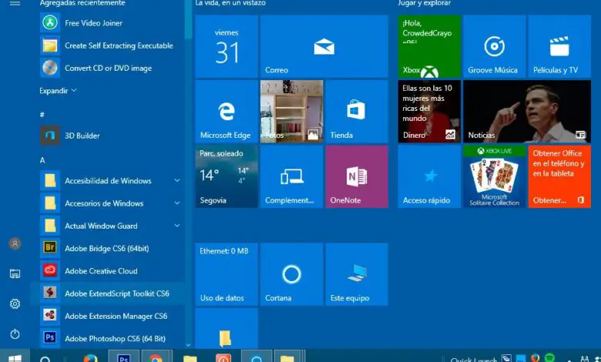The height and width of the screenshot is (362, 601).
Task: Open the Complementos del teléfono tile
Action: (x=292, y=176)
